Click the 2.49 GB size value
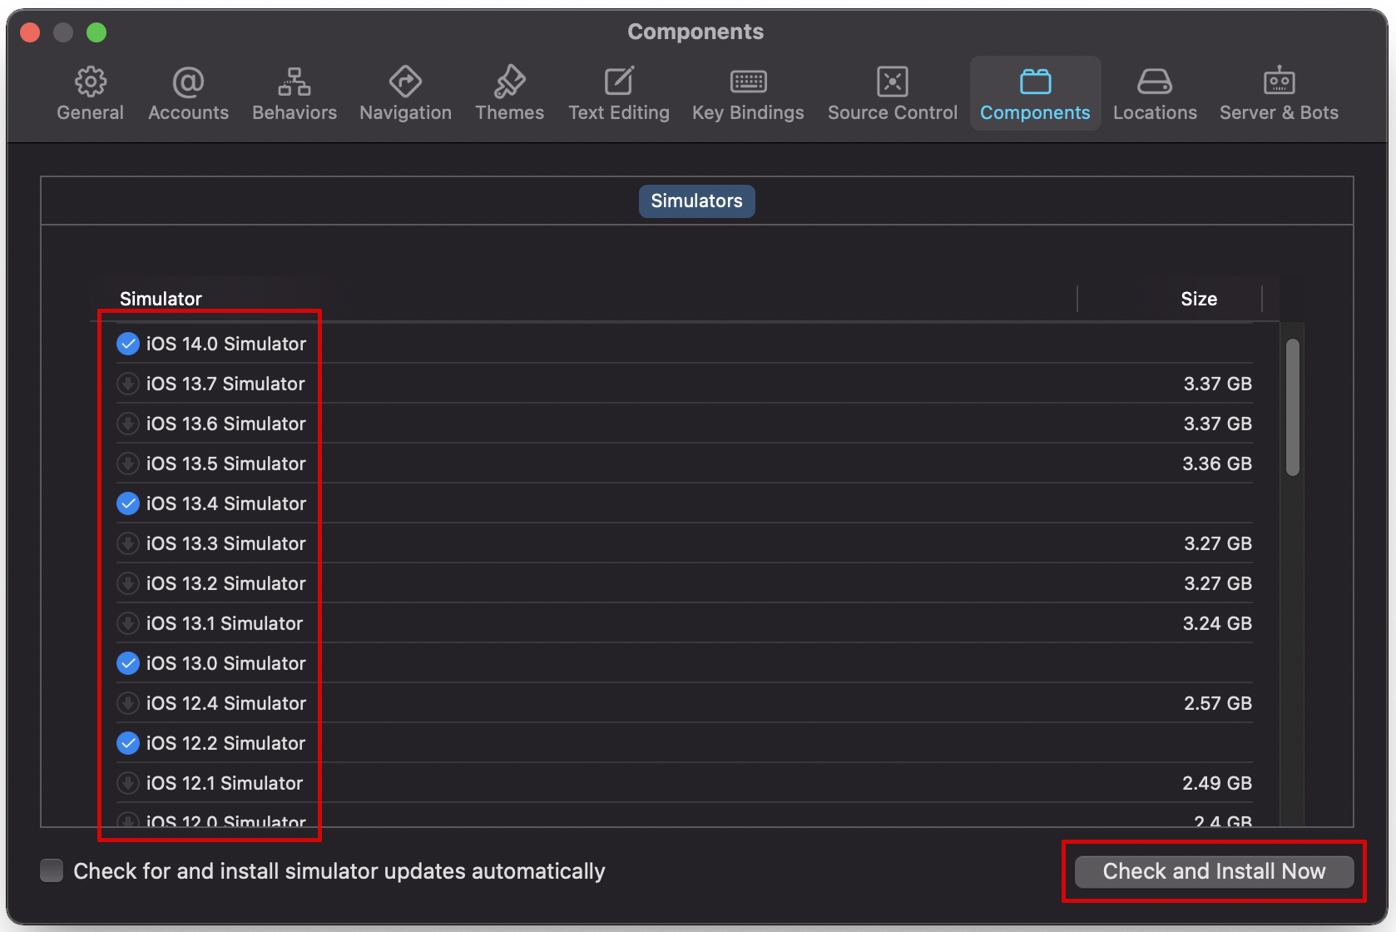 pos(1217,783)
